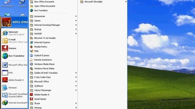This screenshot has height=109, width=195.
Task: Click the Open Office Document icon
Action: click(31, 6)
